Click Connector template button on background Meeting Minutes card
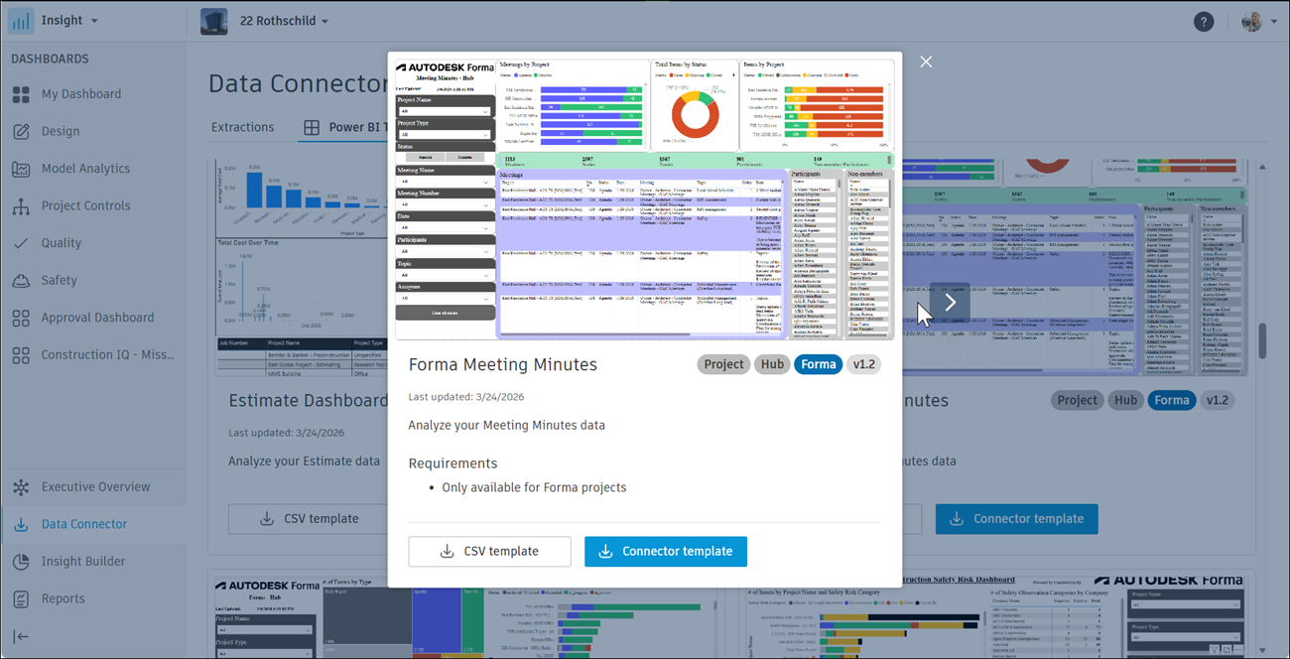 [x=1017, y=519]
